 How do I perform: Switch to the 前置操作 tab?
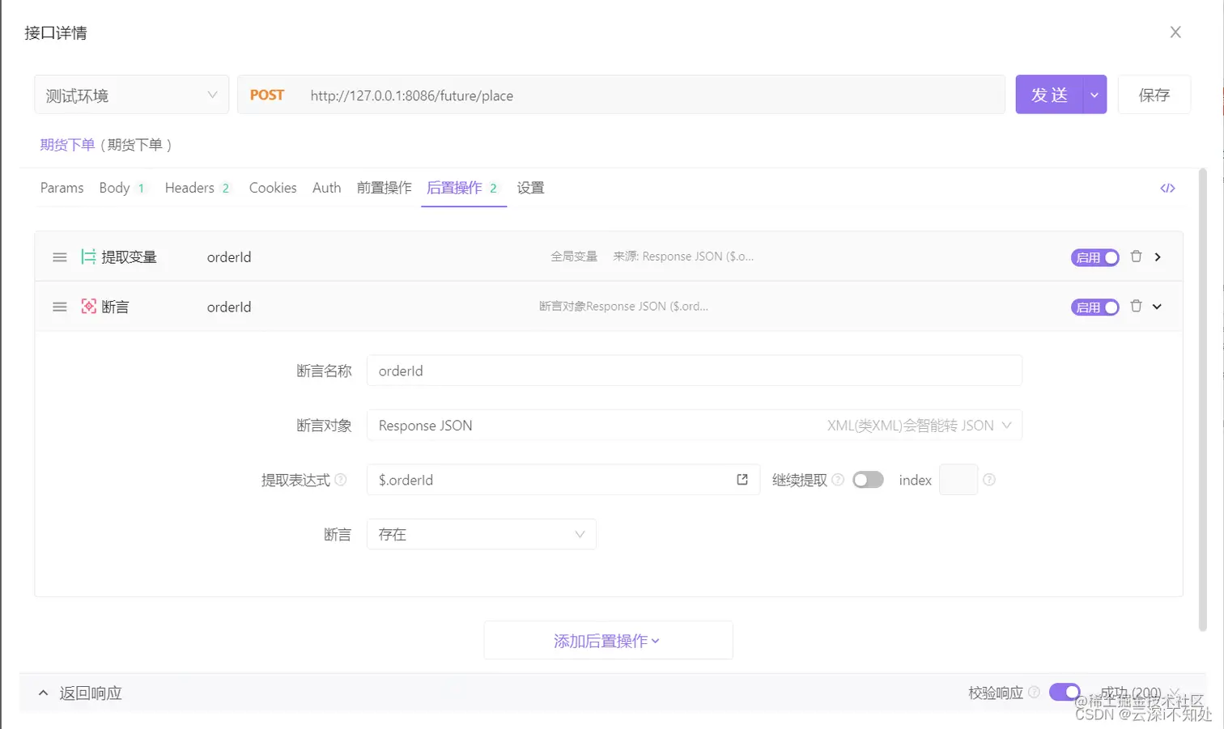pos(385,188)
